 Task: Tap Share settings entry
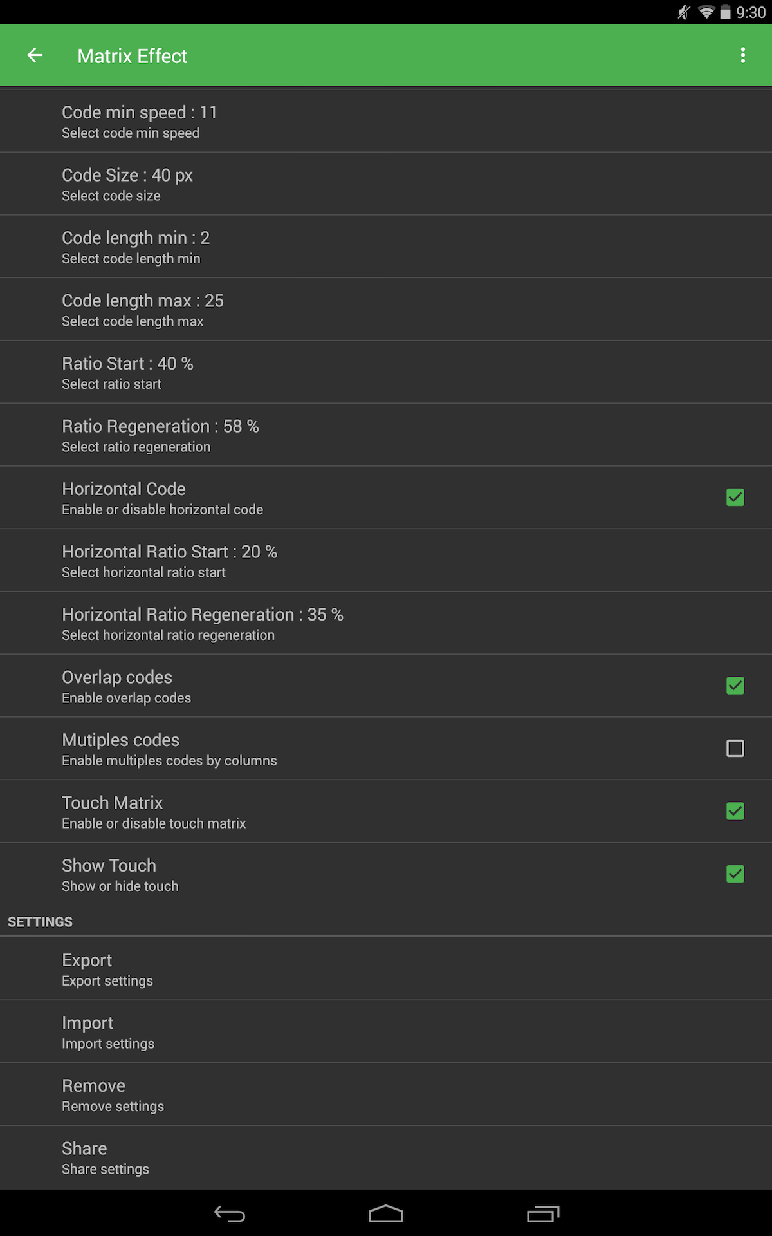(386, 1157)
